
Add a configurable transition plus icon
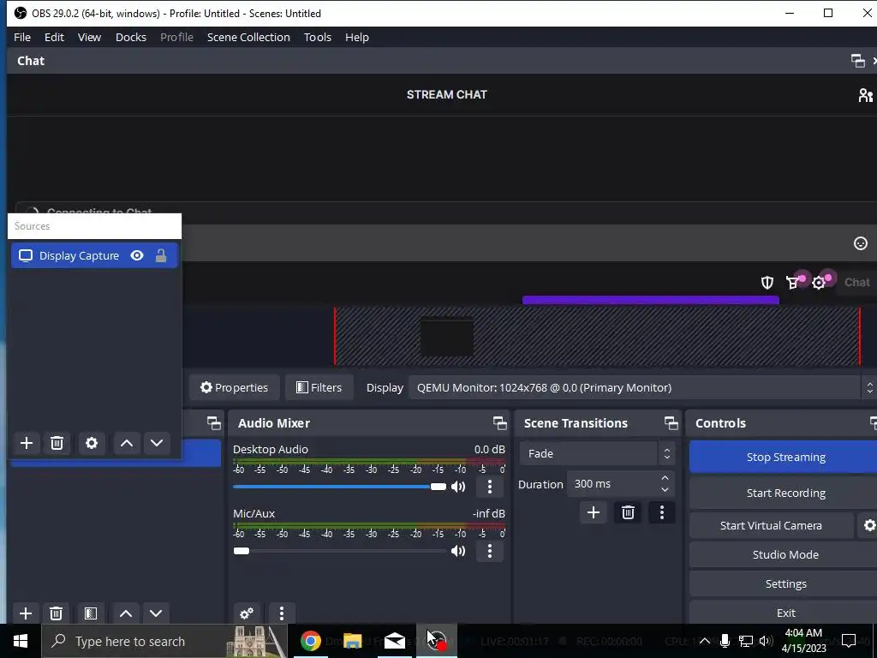click(x=594, y=512)
